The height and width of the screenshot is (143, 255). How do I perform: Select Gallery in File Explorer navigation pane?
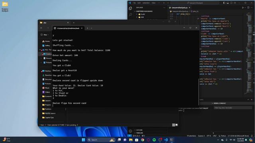point(46,46)
